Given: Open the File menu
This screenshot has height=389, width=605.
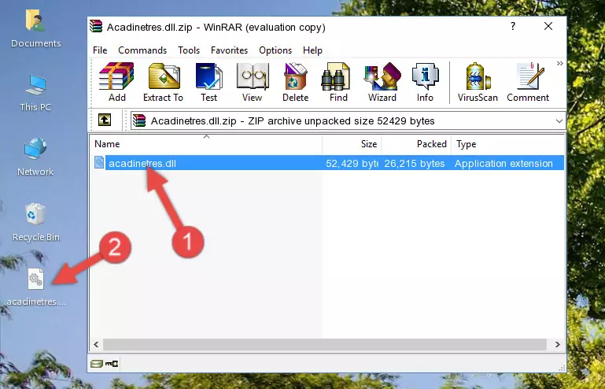Looking at the screenshot, I should click(x=100, y=50).
